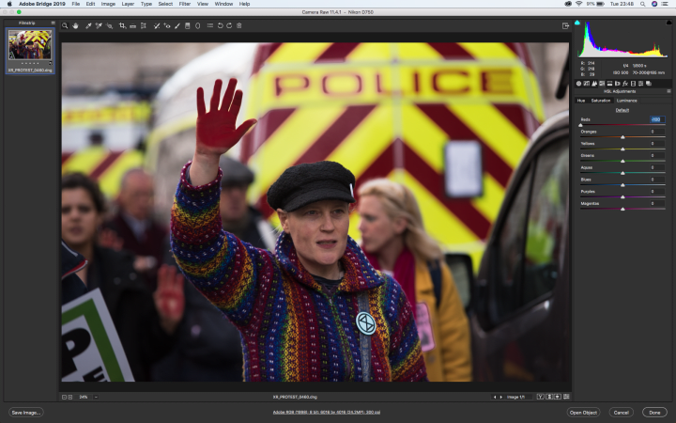Viewport: 676px width, 423px height.
Task: Open the Layer menu
Action: 128,4
